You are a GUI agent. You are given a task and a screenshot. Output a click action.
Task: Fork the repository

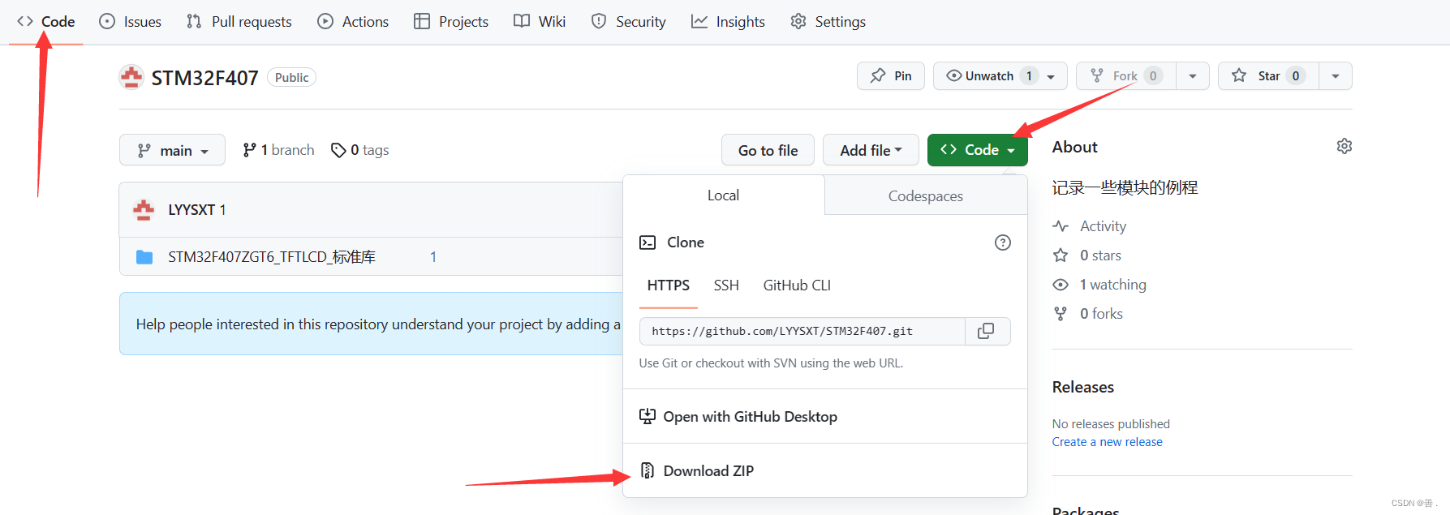click(x=1126, y=76)
